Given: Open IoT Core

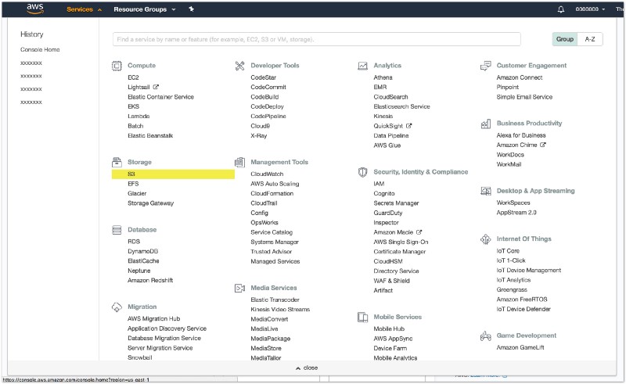Looking at the screenshot, I should pos(508,251).
